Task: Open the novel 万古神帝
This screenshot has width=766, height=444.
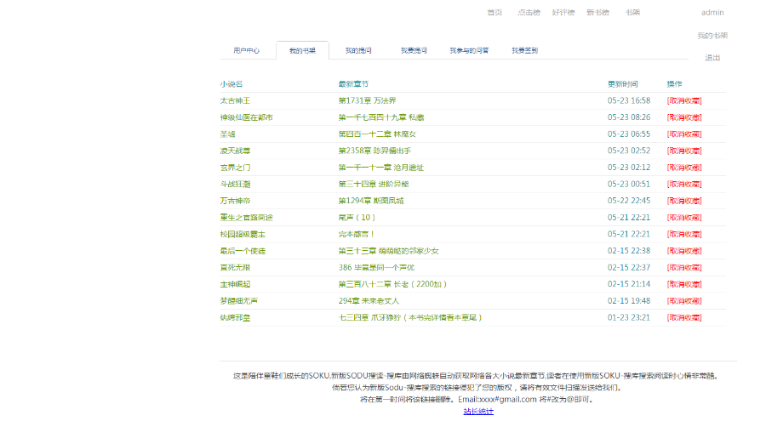Action: click(235, 201)
